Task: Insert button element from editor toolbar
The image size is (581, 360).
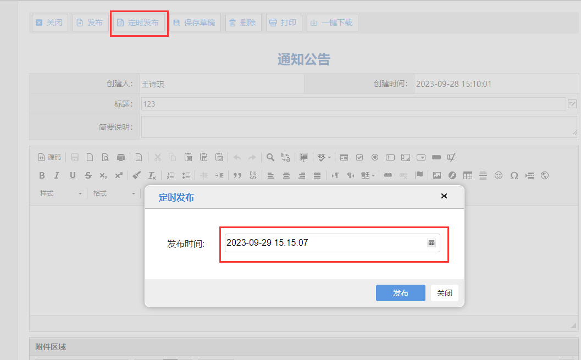Action: [x=436, y=157]
